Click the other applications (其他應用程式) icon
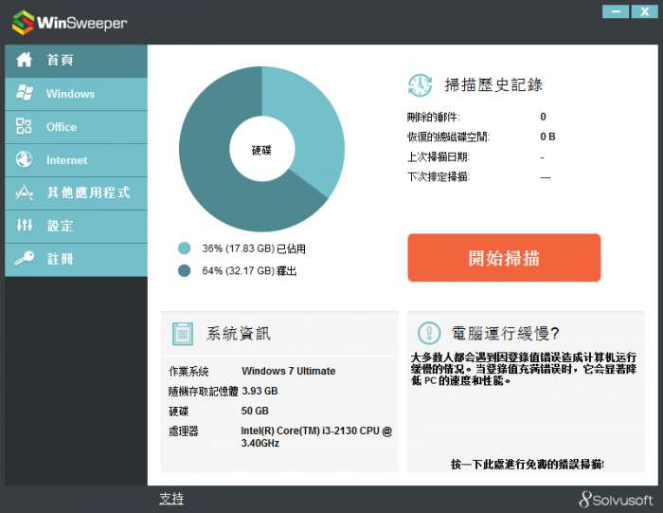This screenshot has height=513, width=663. point(24,192)
